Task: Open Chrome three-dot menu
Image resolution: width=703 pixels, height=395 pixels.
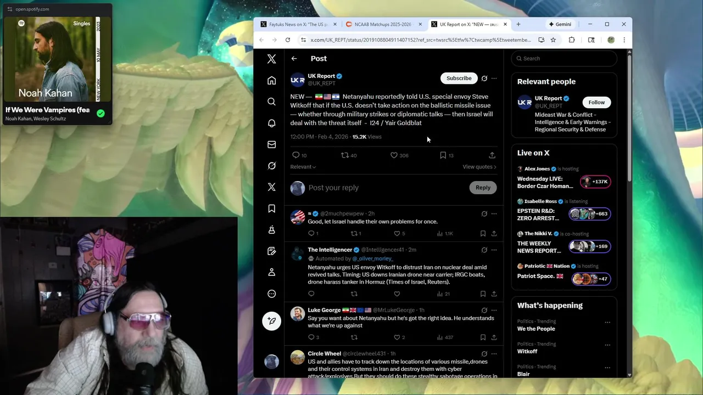Action: [x=624, y=39]
